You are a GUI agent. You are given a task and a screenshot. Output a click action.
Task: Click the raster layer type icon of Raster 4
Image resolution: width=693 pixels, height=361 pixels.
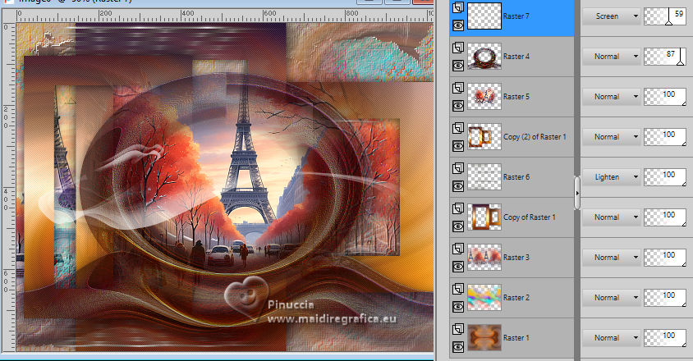pos(458,48)
